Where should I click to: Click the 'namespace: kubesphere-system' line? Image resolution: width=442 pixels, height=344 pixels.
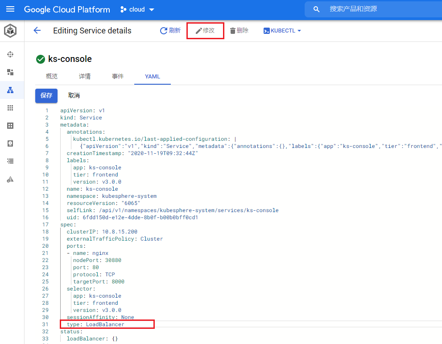point(112,196)
